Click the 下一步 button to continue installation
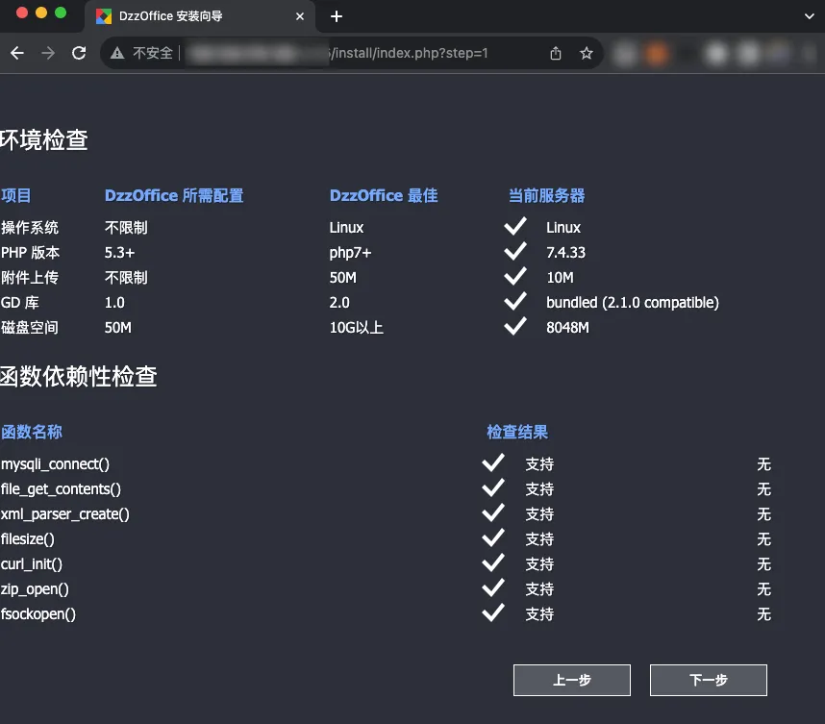 (x=709, y=680)
